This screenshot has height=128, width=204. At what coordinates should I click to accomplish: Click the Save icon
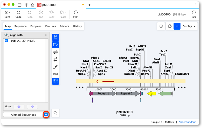click(x=6, y=12)
